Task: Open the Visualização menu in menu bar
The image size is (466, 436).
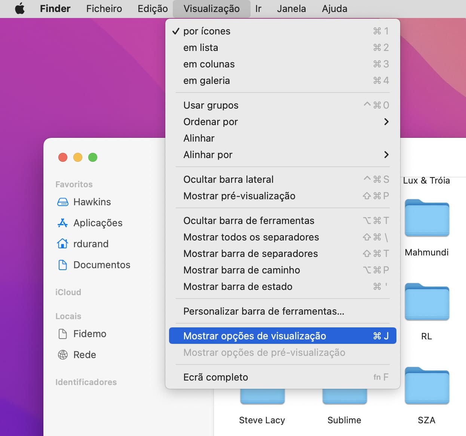Action: tap(211, 9)
